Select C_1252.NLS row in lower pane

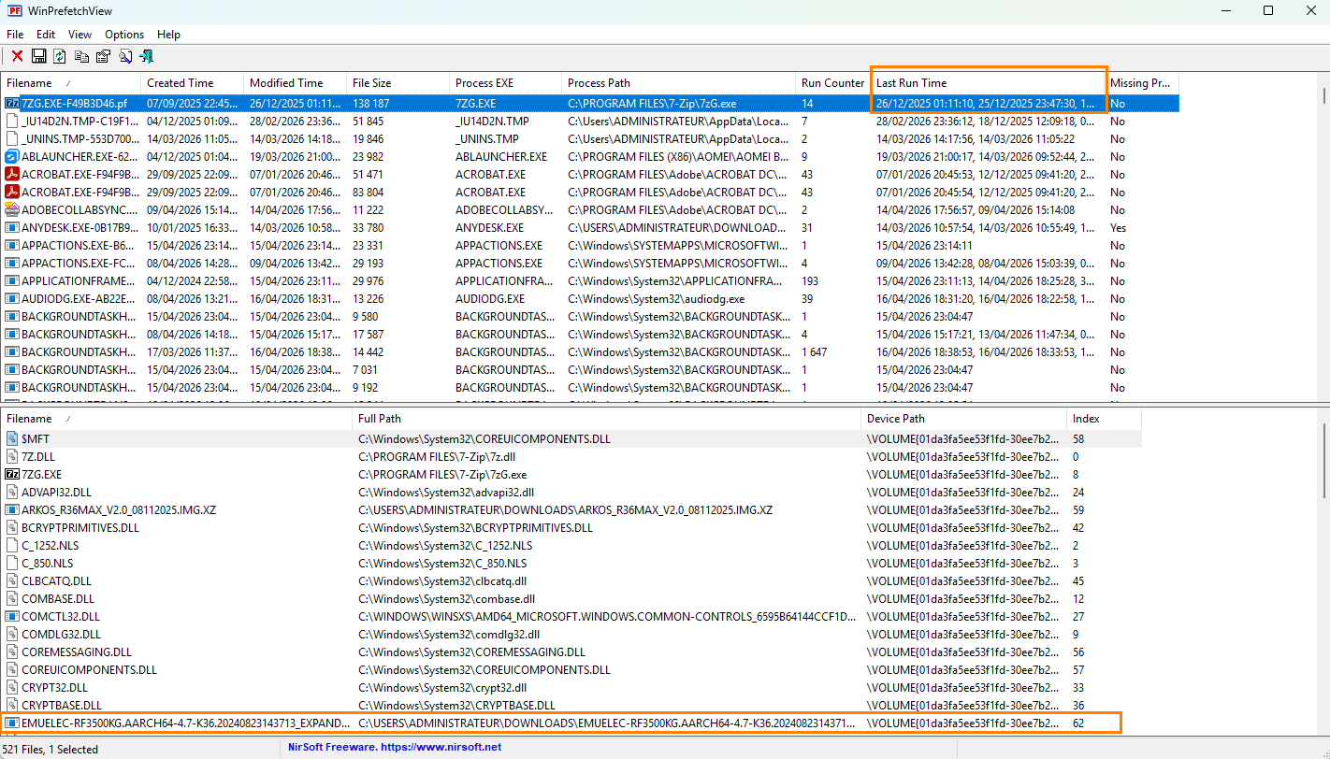point(571,546)
